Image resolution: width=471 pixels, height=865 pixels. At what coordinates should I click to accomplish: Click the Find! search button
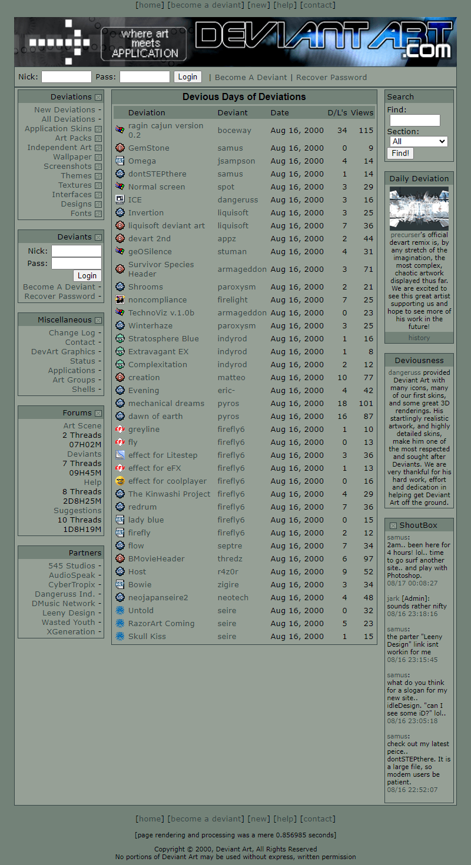400,153
